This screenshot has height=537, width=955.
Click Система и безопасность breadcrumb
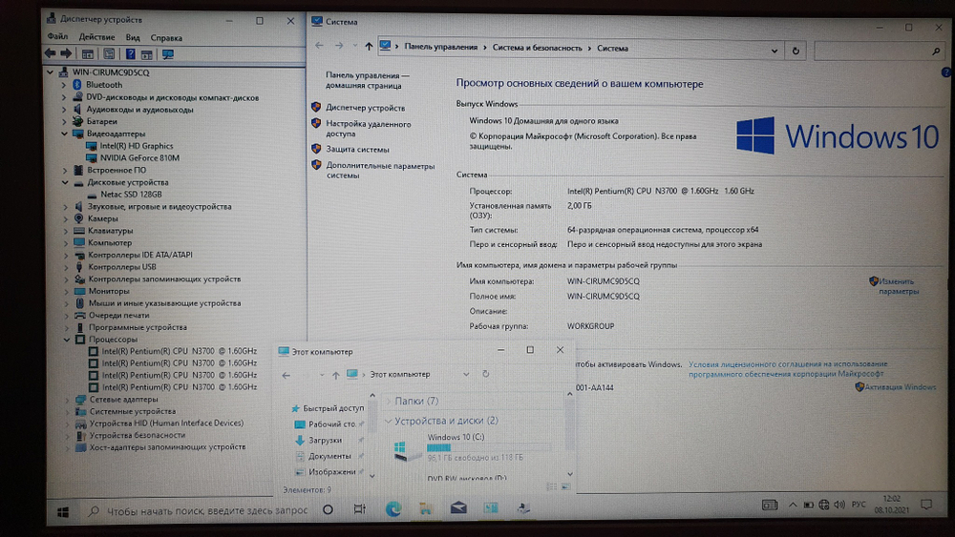537,48
